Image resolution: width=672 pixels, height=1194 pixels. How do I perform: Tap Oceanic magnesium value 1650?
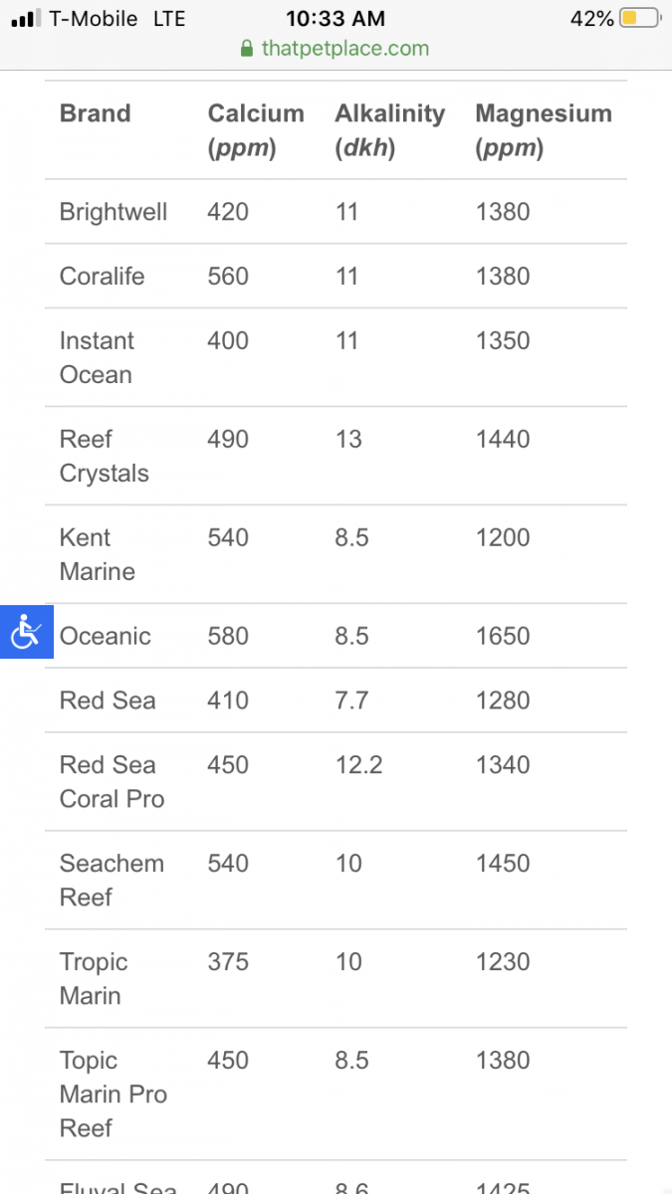pos(503,636)
